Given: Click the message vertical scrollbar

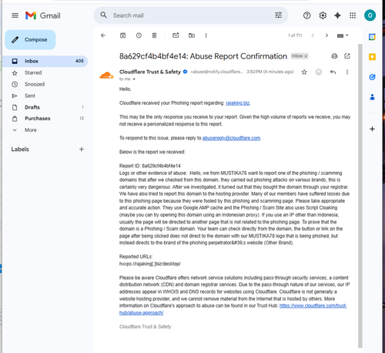Looking at the screenshot, I should point(360,196).
